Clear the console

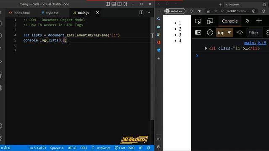tap(210, 33)
